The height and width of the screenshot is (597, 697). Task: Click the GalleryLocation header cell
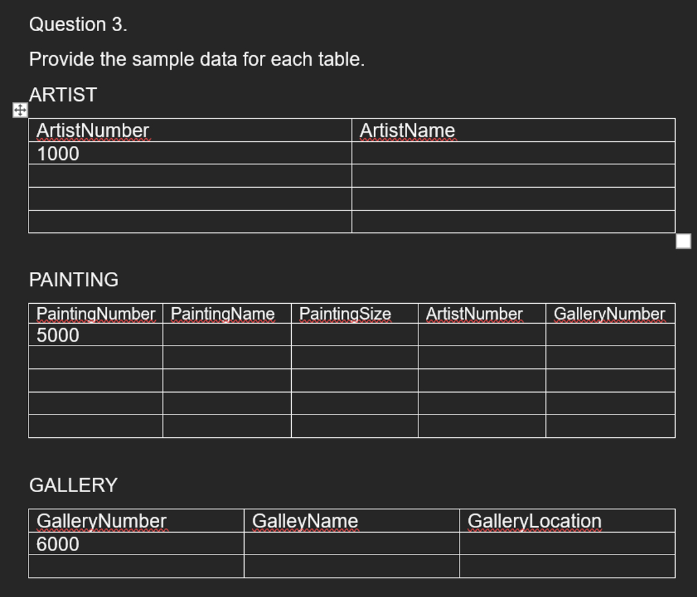click(x=568, y=521)
